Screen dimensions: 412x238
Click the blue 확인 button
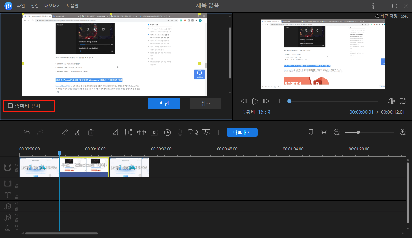tap(164, 104)
